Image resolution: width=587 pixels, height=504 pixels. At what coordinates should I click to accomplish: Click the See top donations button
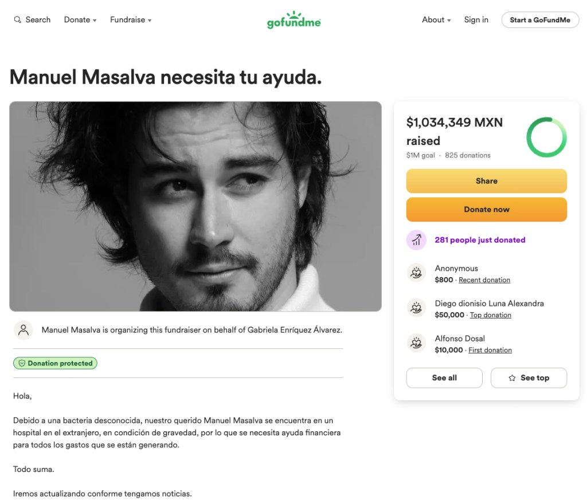529,378
